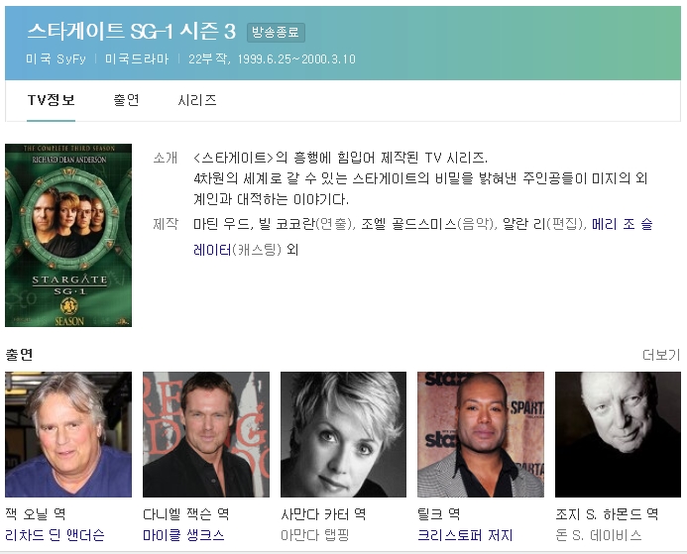This screenshot has width=687, height=554.
Task: Open the 메리 조 슬레이터 casting link
Action: pyautogui.click(x=622, y=225)
